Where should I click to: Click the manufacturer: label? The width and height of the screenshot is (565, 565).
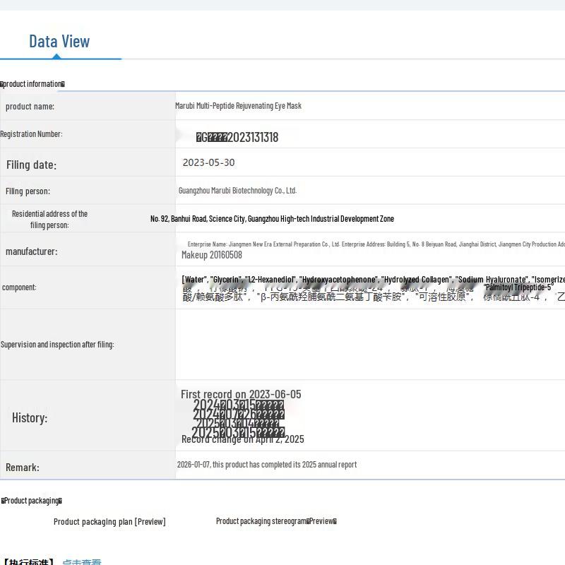coord(32,251)
